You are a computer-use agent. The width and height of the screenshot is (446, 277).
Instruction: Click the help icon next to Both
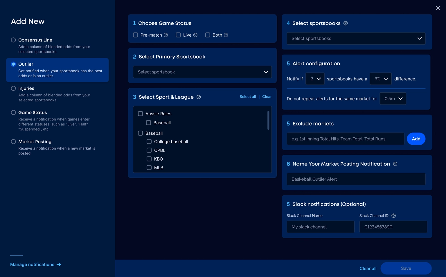pos(226,35)
